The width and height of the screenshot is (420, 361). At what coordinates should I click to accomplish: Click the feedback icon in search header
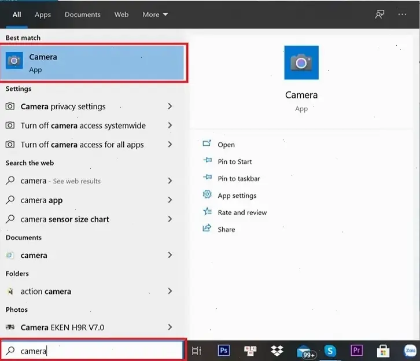pos(380,14)
